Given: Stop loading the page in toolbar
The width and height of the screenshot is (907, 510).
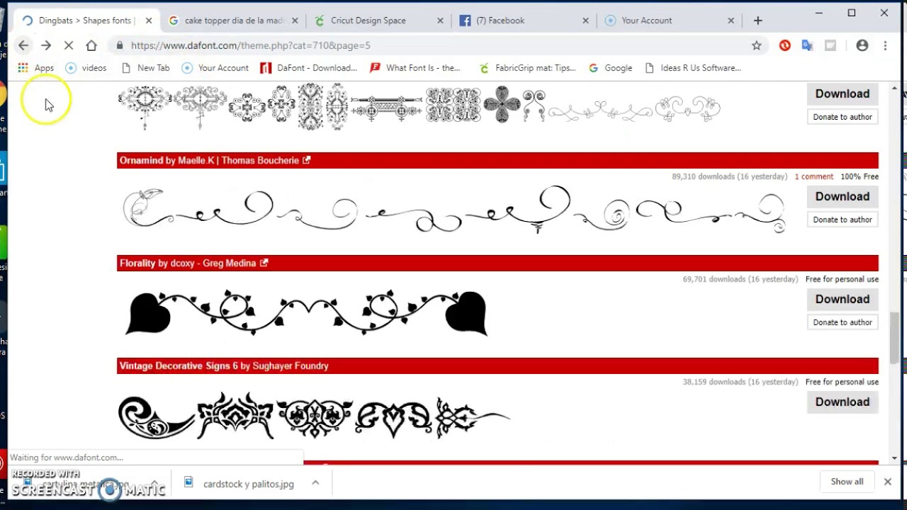Looking at the screenshot, I should click(x=69, y=45).
